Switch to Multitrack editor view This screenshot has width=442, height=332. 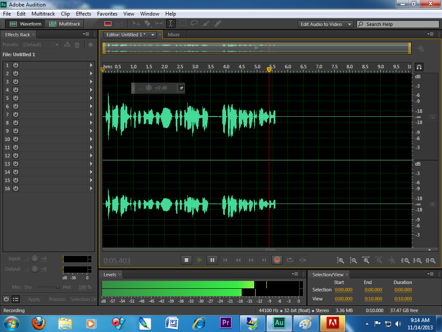tap(65, 24)
